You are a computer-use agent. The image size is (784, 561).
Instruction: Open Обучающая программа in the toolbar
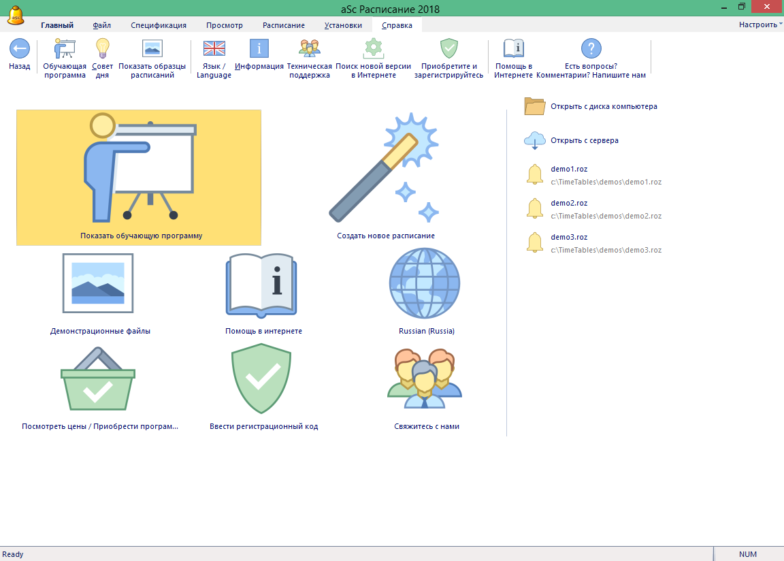(x=65, y=49)
